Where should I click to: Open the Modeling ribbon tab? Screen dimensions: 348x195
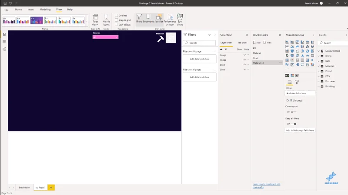pyautogui.click(x=45, y=10)
